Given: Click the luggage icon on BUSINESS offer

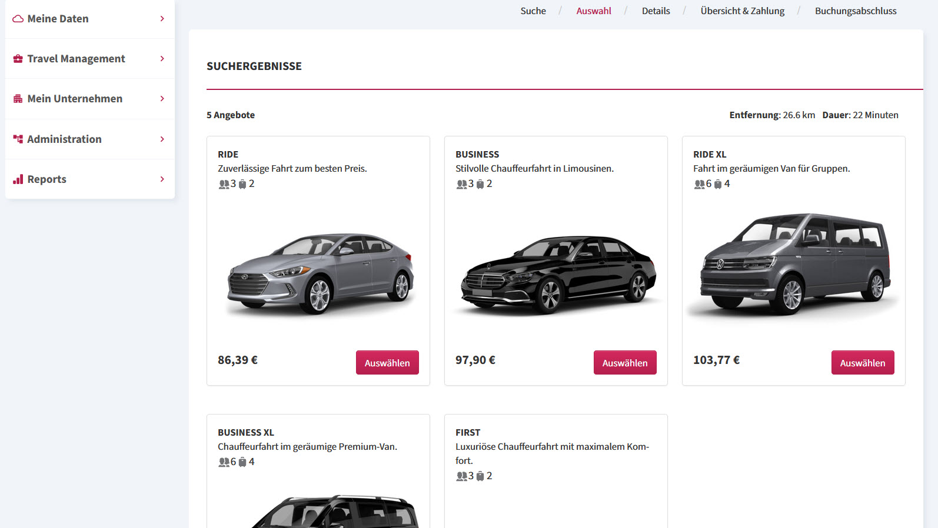Looking at the screenshot, I should (480, 184).
